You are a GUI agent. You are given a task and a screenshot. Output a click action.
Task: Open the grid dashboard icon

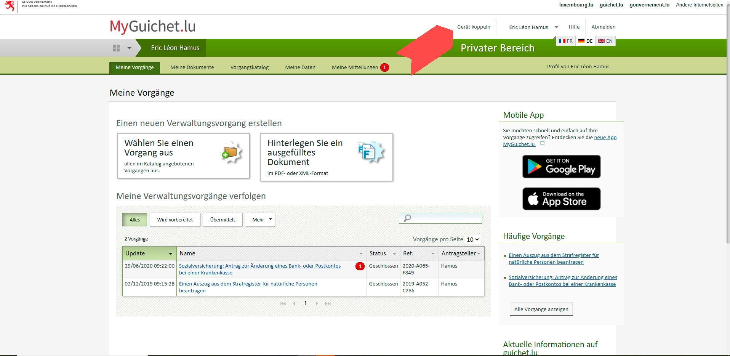point(117,48)
